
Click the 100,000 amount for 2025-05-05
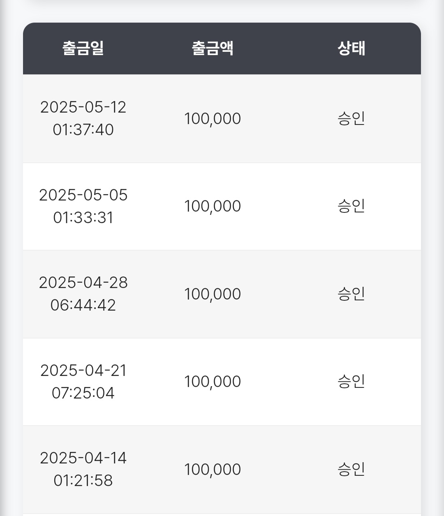[x=213, y=206]
